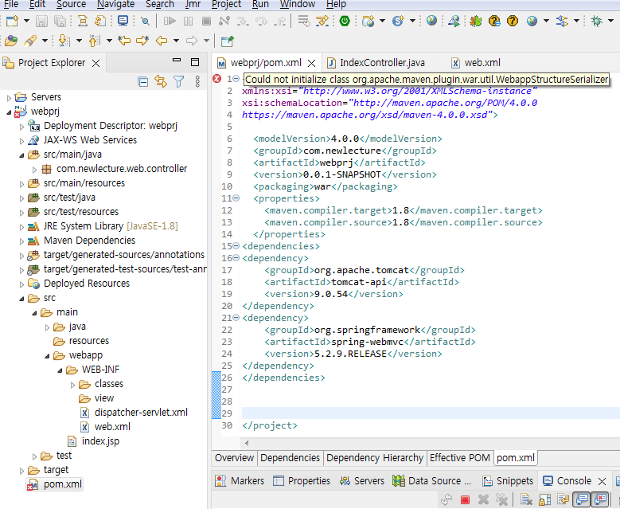This screenshot has height=509, width=620.
Task: Click the Pin Editor icon
Action: (x=228, y=41)
